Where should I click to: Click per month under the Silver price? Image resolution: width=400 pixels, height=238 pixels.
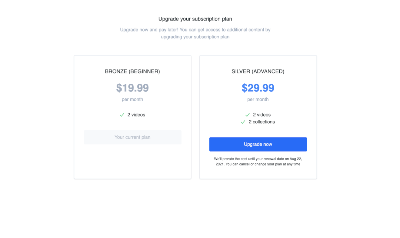coord(258,99)
